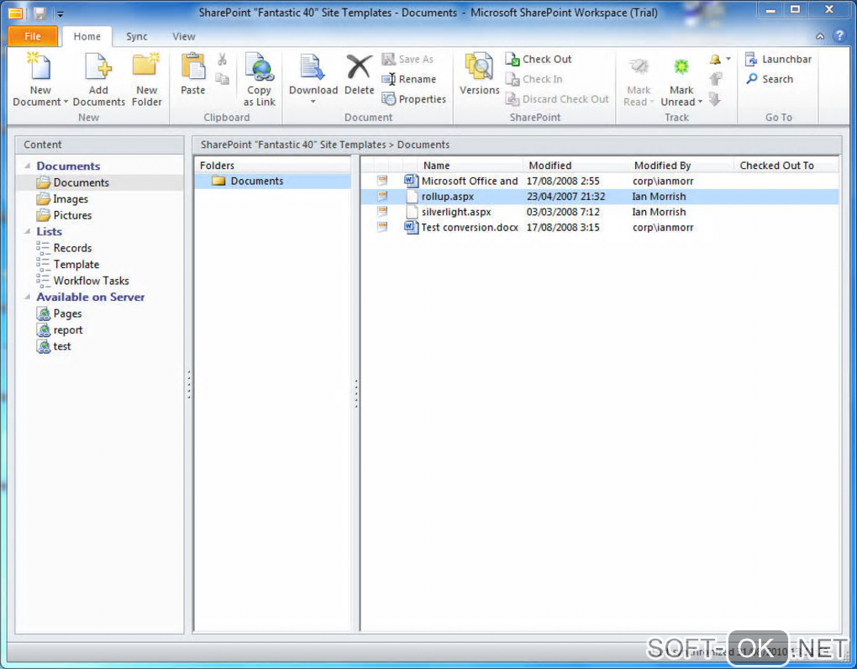Switch to the Sync tab
Image resolution: width=857 pixels, height=669 pixels.
tap(137, 36)
